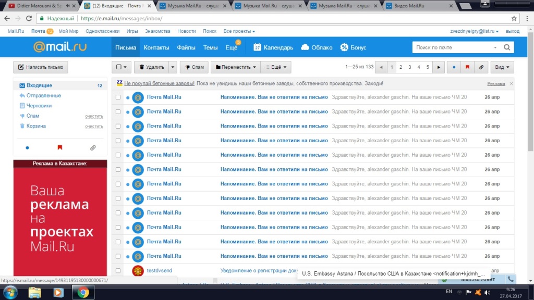Screen dimensions: 534x300
Task: Click the @mail.ru logo
Action: [60, 47]
